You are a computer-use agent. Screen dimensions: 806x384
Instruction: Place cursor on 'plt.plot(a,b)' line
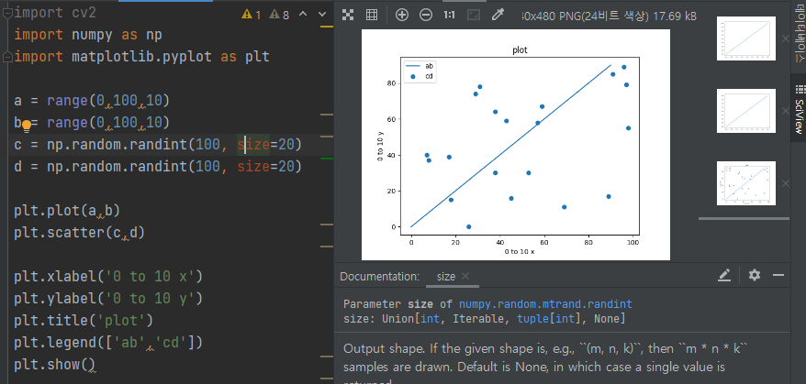click(x=67, y=211)
